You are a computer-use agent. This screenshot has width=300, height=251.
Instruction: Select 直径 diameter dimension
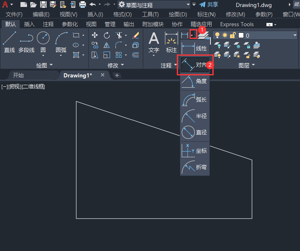(x=195, y=133)
